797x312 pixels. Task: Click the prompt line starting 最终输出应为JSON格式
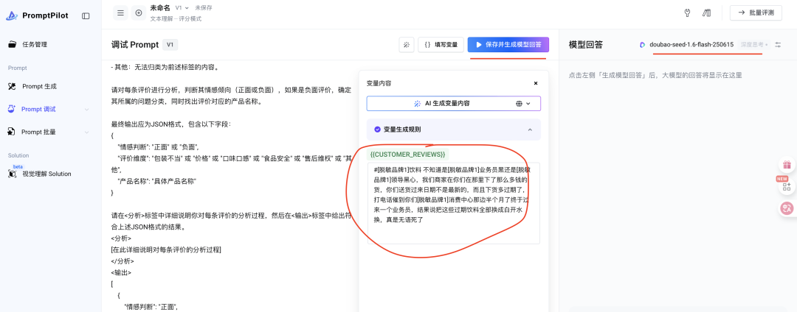coord(170,124)
